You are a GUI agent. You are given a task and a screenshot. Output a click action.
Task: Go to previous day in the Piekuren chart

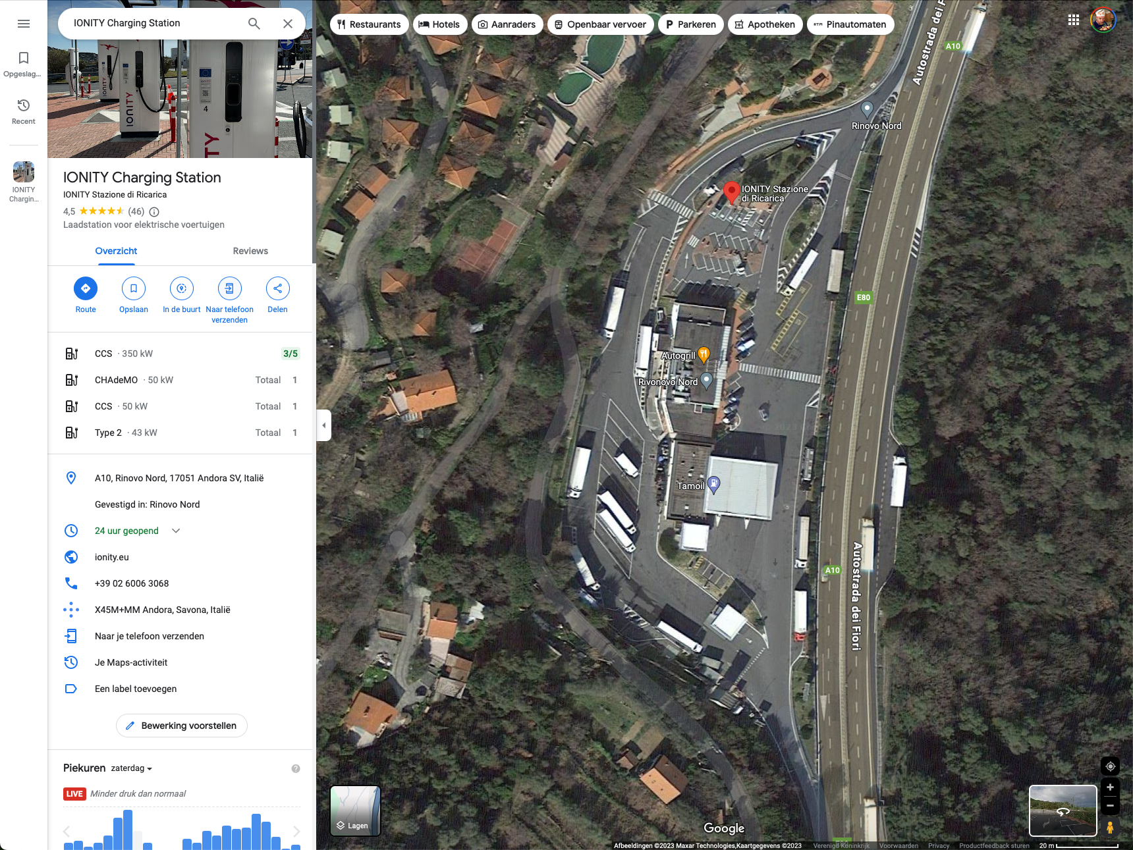coord(67,831)
